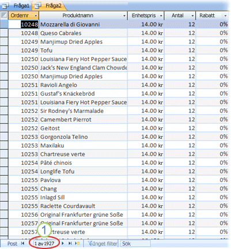Click the Fråga1 tab query icon

(5, 6)
